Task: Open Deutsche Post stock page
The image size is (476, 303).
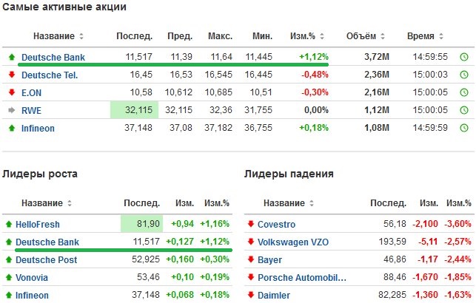Action: coord(46,260)
